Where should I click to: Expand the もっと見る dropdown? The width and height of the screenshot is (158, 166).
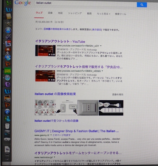(x=104, y=14)
